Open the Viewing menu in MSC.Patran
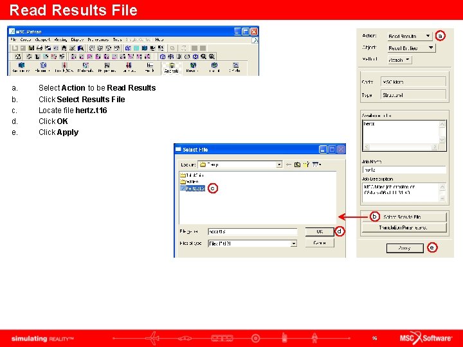Viewport: 463px width, 347px height. pos(61,40)
